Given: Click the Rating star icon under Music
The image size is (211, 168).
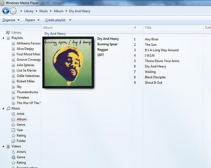Looking at the screenshot, I should tap(13, 136).
